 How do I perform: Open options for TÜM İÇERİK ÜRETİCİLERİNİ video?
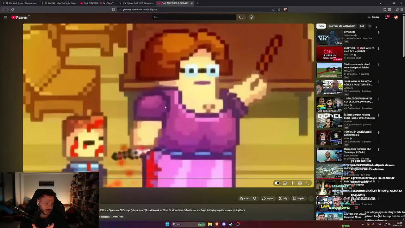(x=378, y=132)
